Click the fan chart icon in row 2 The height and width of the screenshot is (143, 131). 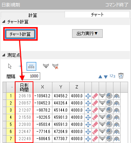pyautogui.click(x=102, y=103)
